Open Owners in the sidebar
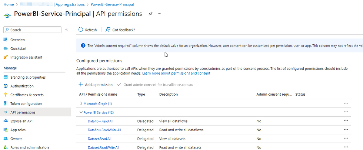This screenshot has width=363, height=150. [16, 139]
